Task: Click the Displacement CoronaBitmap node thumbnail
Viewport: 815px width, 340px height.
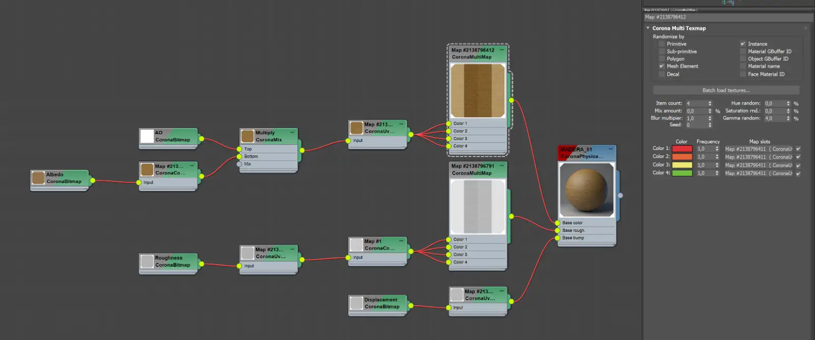Action: click(x=357, y=303)
